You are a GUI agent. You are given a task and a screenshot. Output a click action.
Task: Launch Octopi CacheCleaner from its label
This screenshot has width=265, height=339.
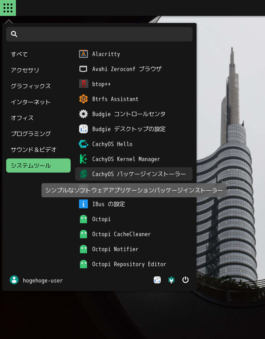click(121, 234)
